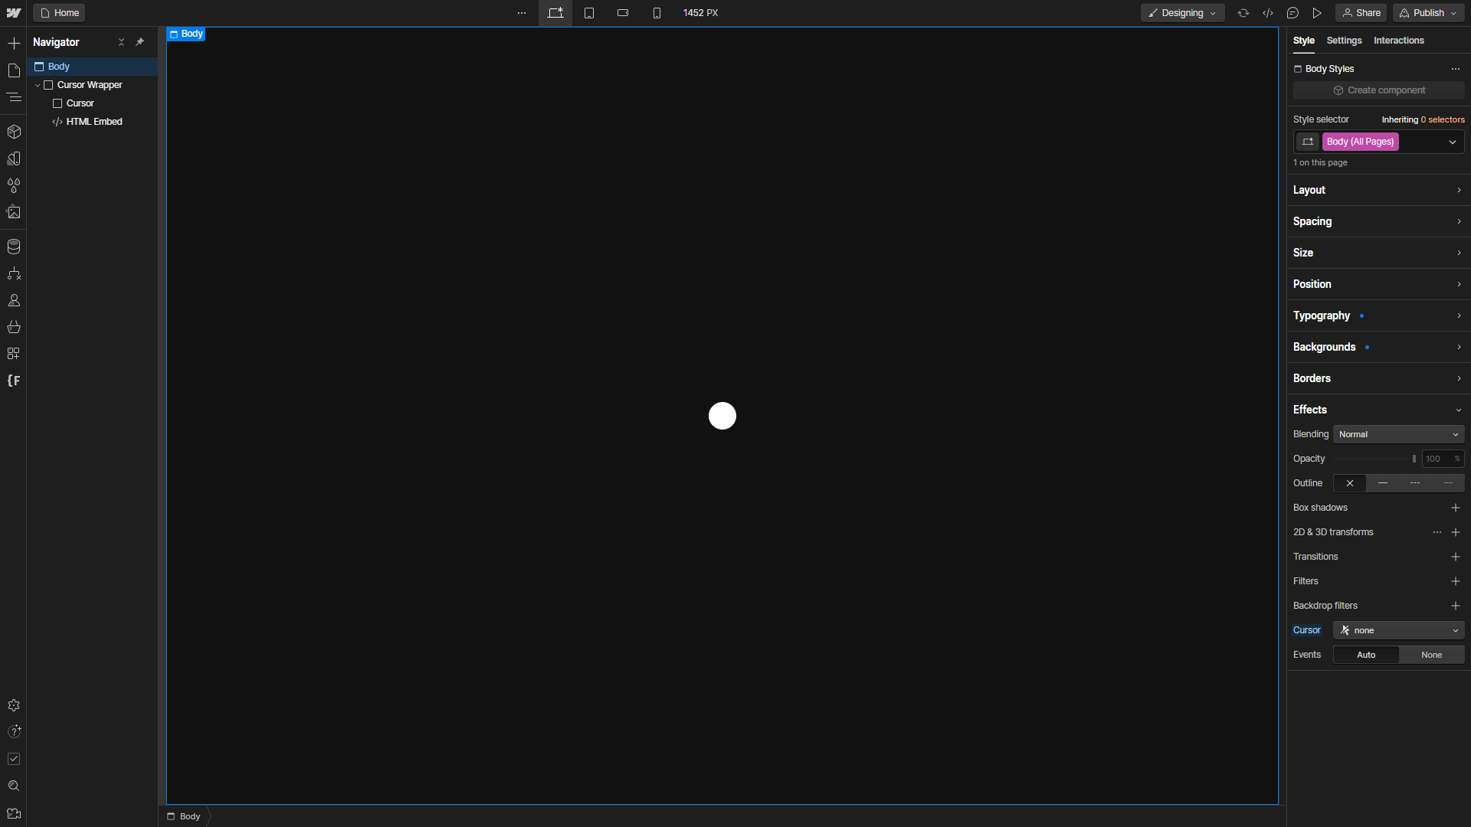Select Cursor Wrapper in Navigator

pos(90,85)
